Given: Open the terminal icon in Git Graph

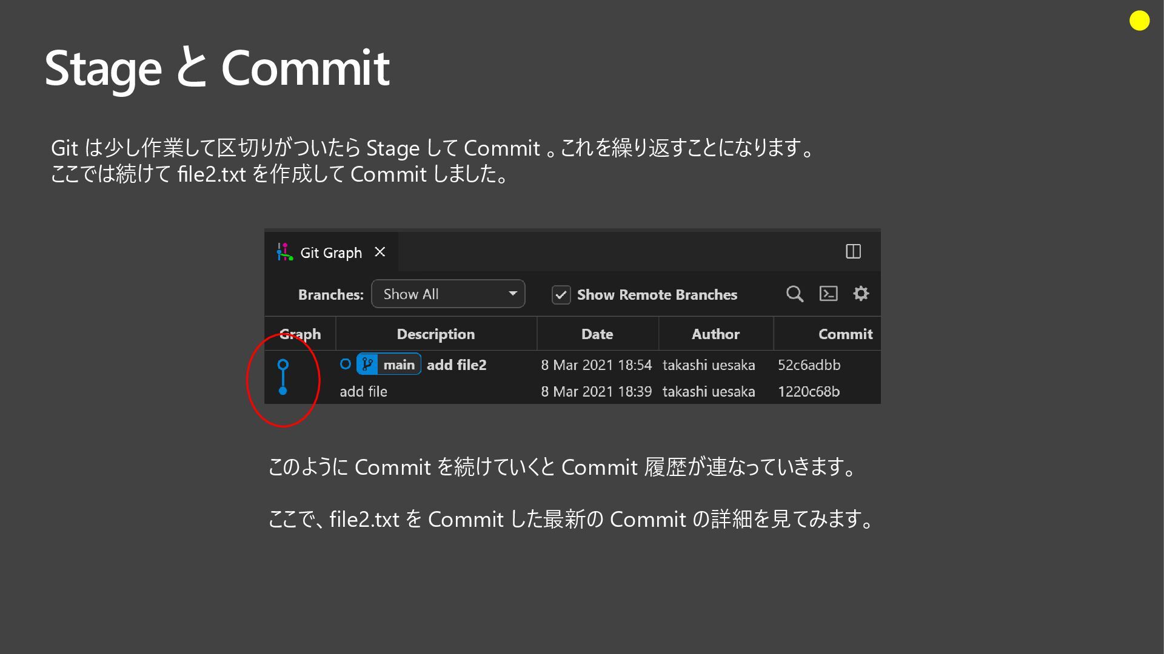Looking at the screenshot, I should click(828, 294).
